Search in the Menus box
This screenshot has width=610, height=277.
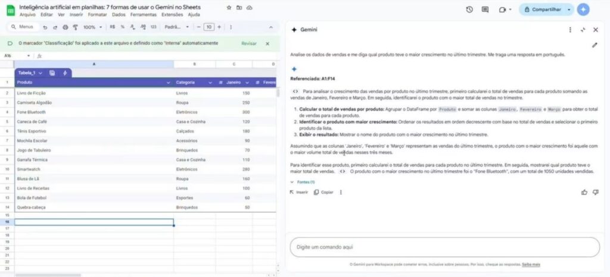pyautogui.click(x=23, y=27)
